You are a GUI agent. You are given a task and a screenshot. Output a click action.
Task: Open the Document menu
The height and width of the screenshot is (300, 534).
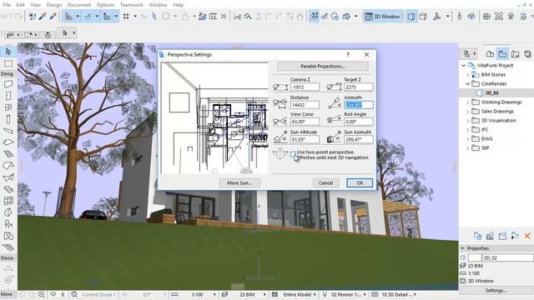(79, 5)
